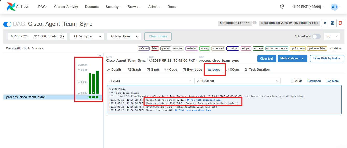The height and width of the screenshot is (148, 347).
Task: Click the reparse DAG refresh icon
Action: (x=332, y=23)
